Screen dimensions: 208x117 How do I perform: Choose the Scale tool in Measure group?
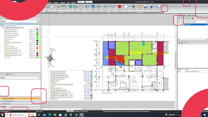point(57,7)
